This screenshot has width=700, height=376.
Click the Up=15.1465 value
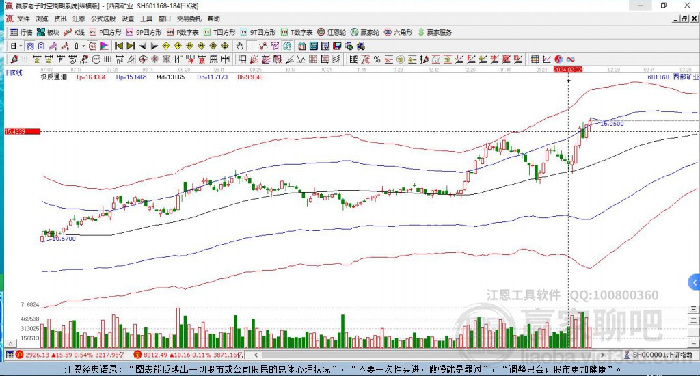(x=131, y=77)
